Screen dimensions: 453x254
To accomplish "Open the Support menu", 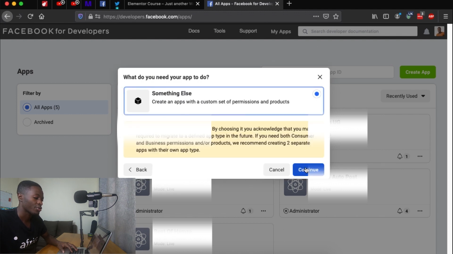I will (248, 31).
